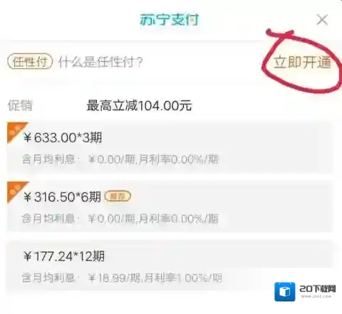
Task: Click the 促销 label
Action: 20,105
